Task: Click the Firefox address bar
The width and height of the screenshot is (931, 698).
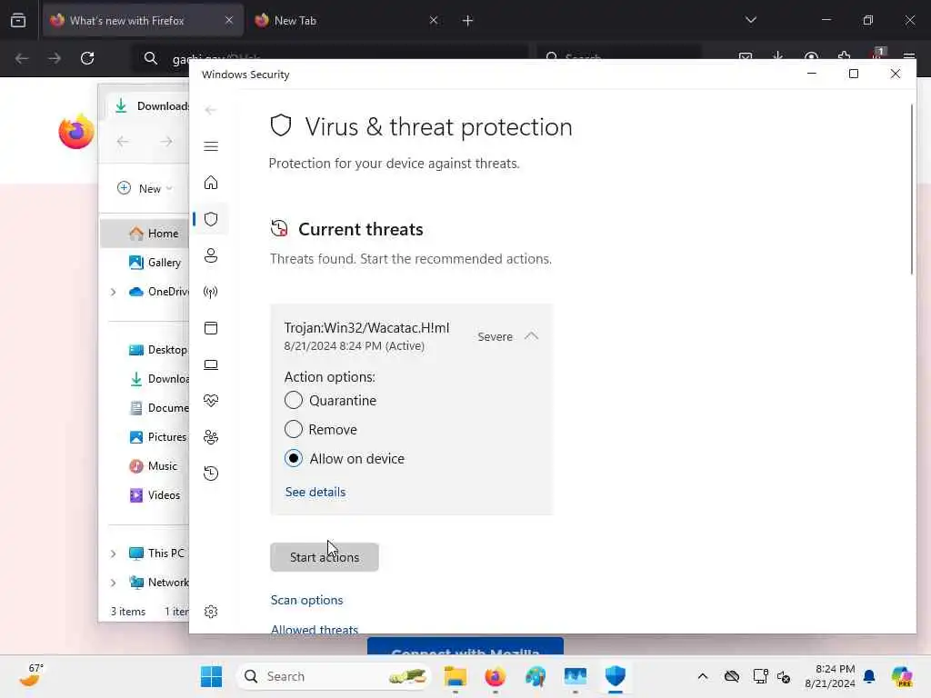Action: 329,58
